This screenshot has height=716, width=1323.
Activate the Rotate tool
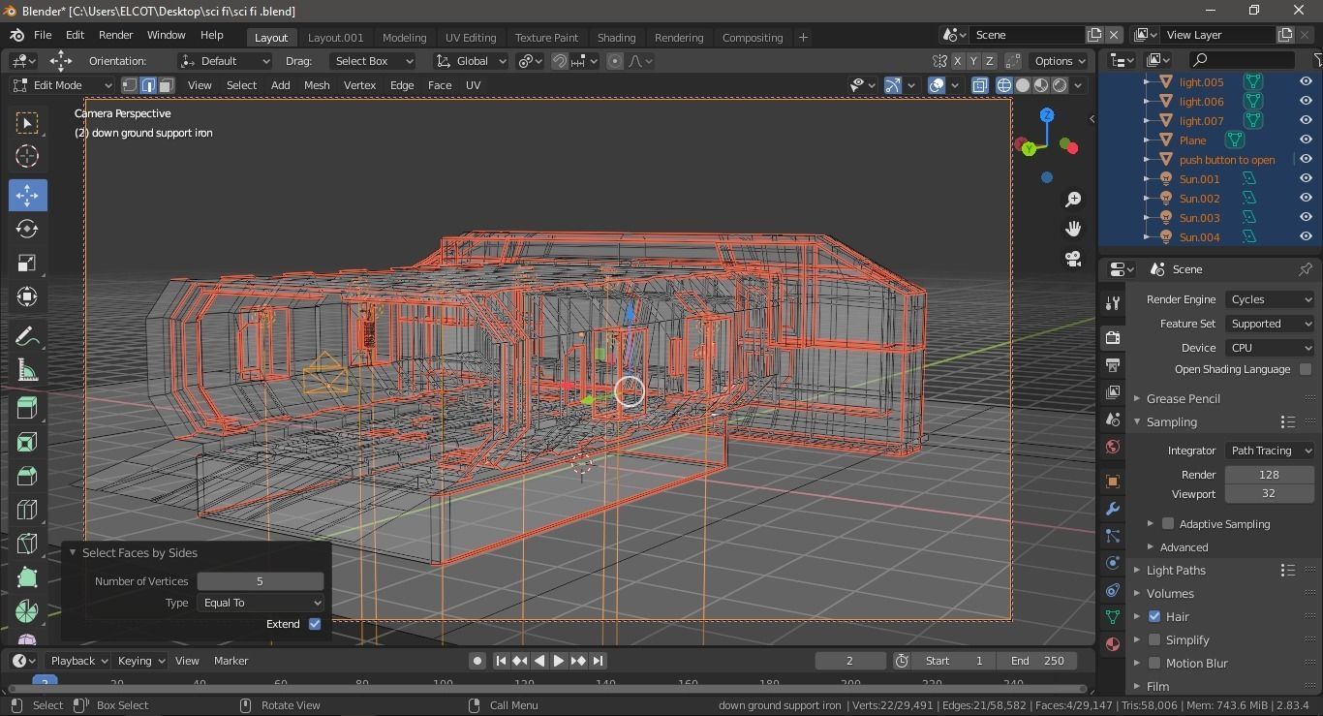(27, 229)
